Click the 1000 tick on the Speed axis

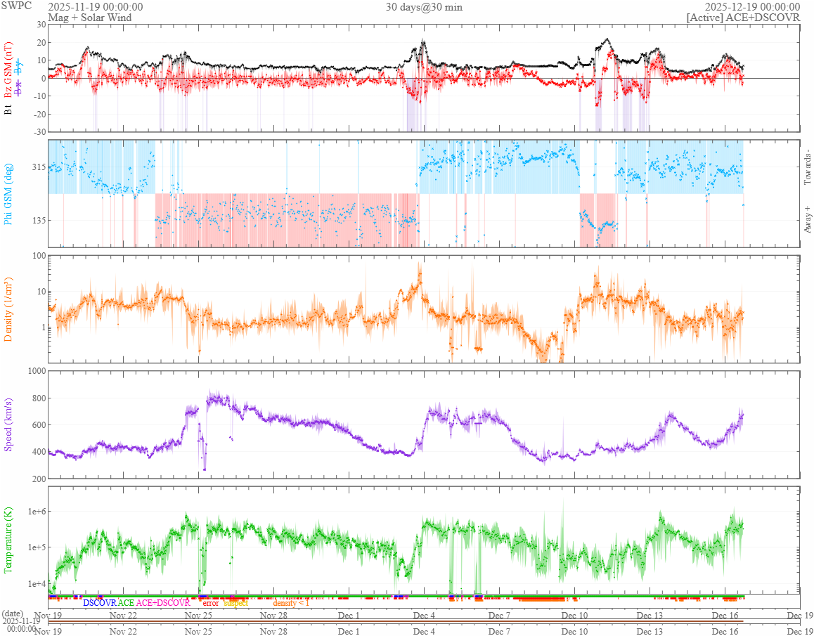tap(37, 372)
